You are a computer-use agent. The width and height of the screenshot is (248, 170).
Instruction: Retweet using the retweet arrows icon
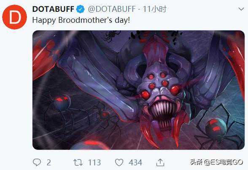tap(78, 162)
